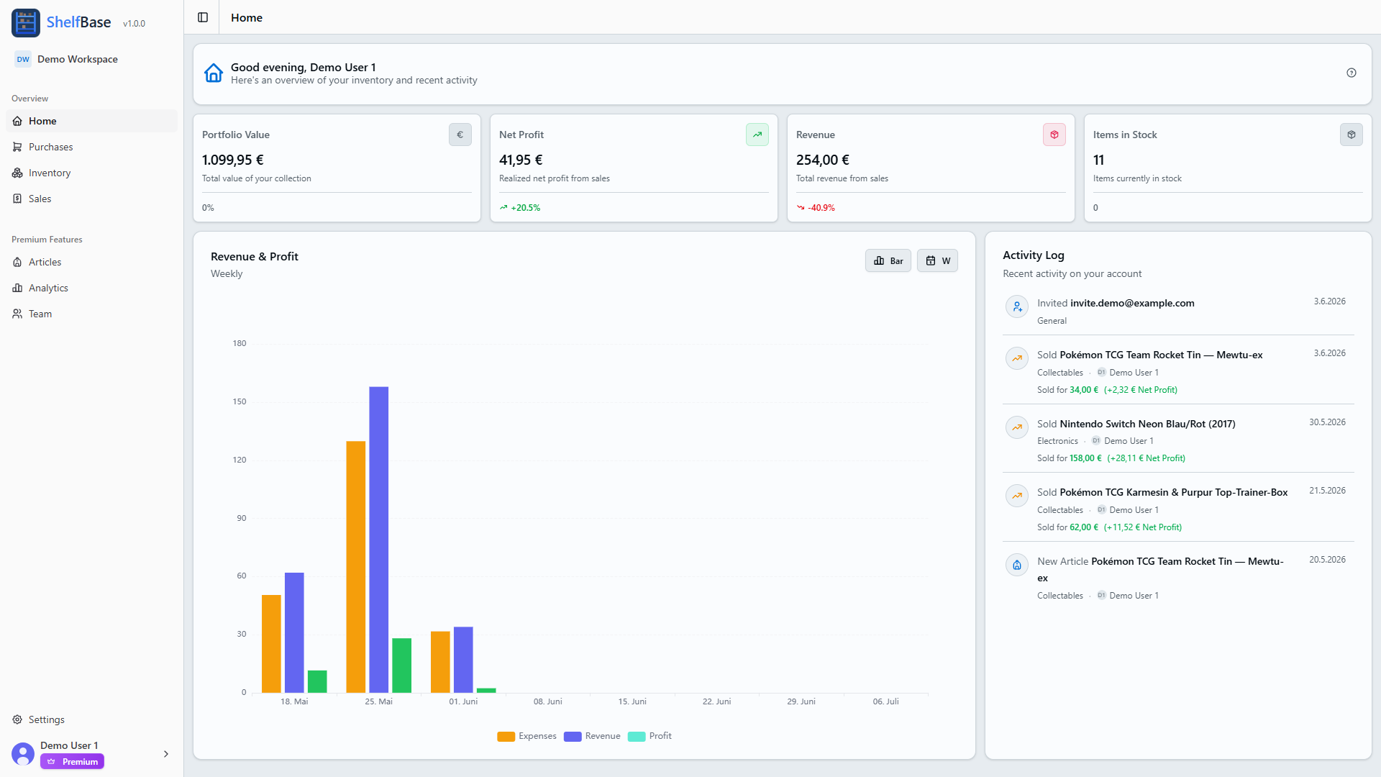Open Settings in sidebar
Viewport: 1381px width, 777px height.
click(x=91, y=719)
